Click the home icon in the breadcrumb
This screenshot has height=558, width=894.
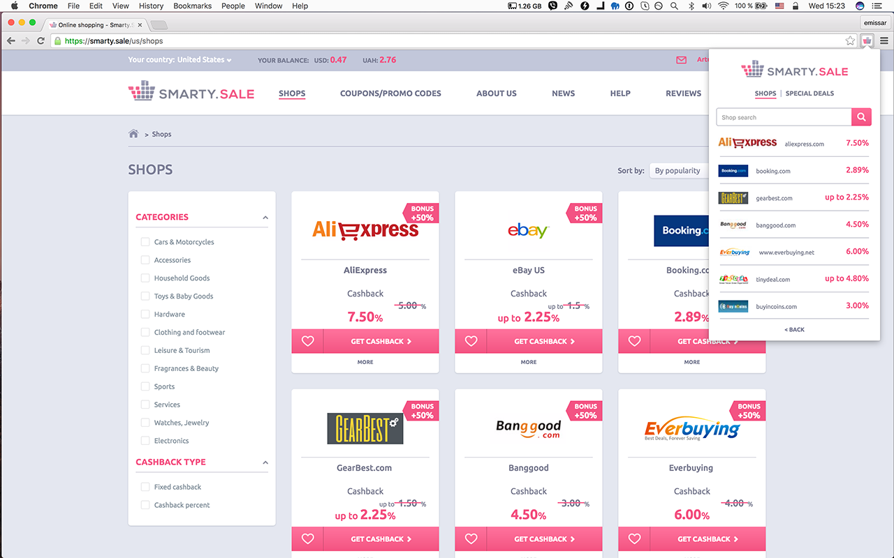(133, 134)
